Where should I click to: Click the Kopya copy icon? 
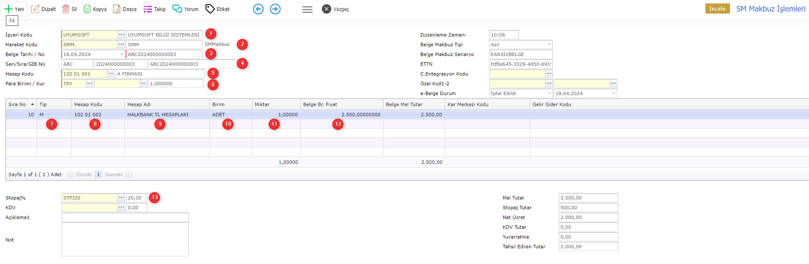coord(87,9)
